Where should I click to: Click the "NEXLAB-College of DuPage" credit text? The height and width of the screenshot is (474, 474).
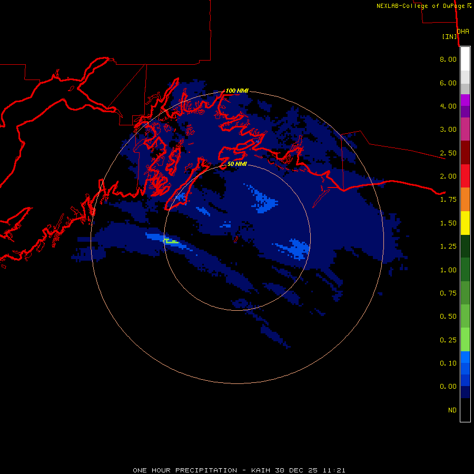coord(420,6)
